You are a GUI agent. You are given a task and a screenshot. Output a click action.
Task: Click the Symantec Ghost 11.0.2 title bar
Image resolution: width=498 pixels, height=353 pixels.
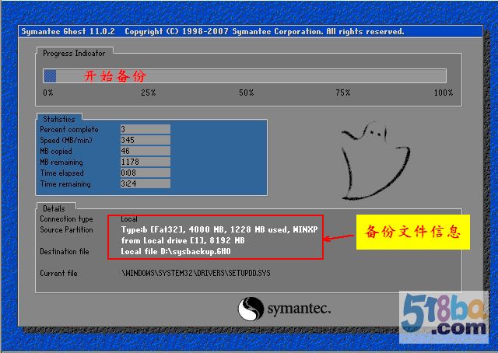[x=251, y=31]
